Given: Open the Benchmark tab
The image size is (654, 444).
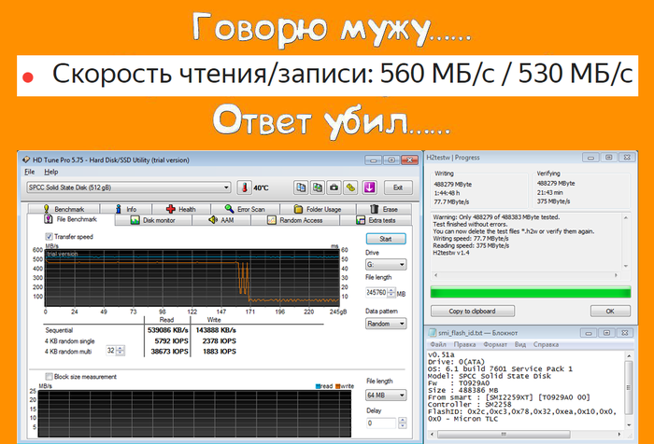Looking at the screenshot, I should 64,209.
